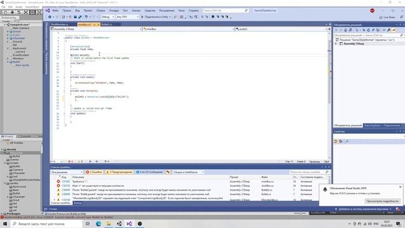The image size is (405, 228).
Task: Click the Save icon in Visual Studio toolbar
Action: click(x=75, y=17)
